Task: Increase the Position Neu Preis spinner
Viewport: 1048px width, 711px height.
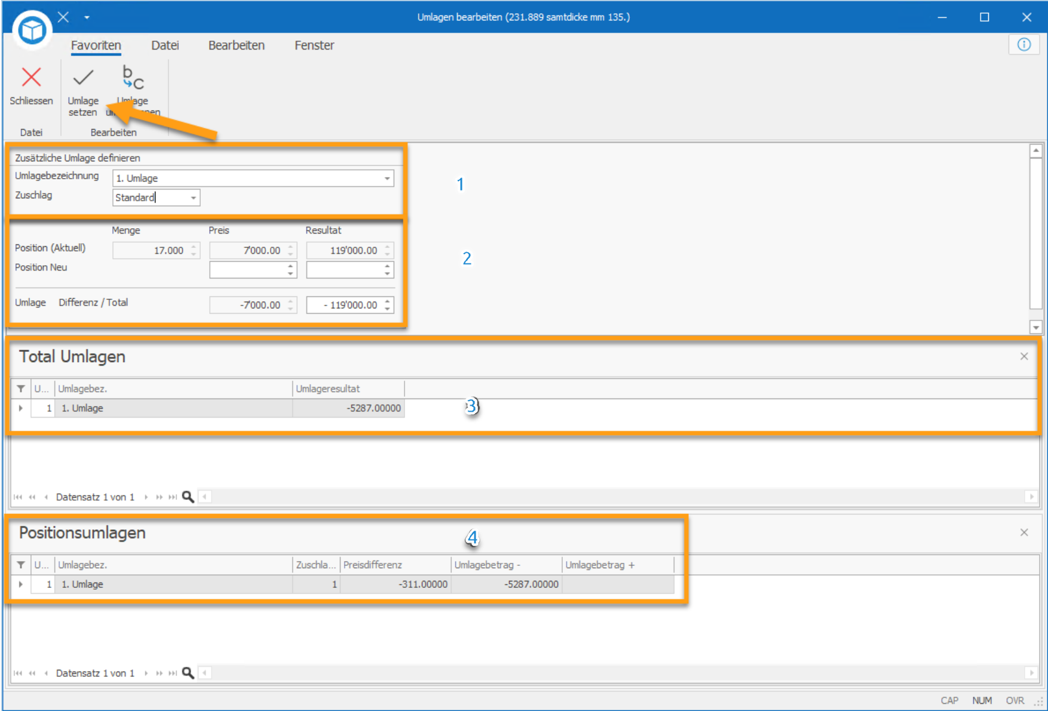Action: tap(291, 266)
